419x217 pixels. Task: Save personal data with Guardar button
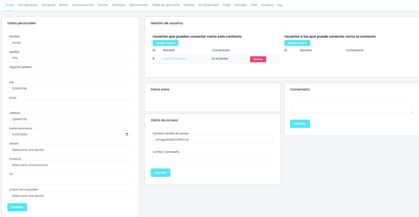[x=17, y=207]
